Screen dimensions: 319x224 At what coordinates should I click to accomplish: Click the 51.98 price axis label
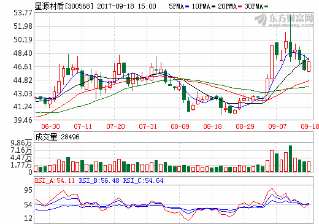[x=23, y=26]
